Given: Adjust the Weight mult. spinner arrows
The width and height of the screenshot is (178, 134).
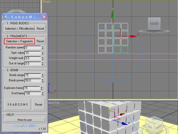Looking at the screenshot, I should 42,58.
